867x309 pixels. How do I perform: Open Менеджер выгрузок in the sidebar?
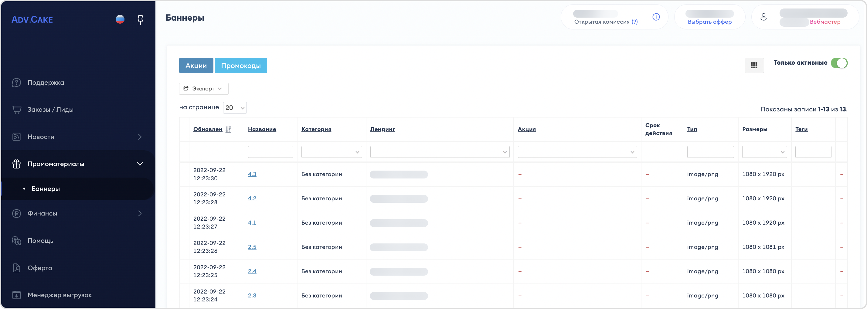click(x=59, y=295)
